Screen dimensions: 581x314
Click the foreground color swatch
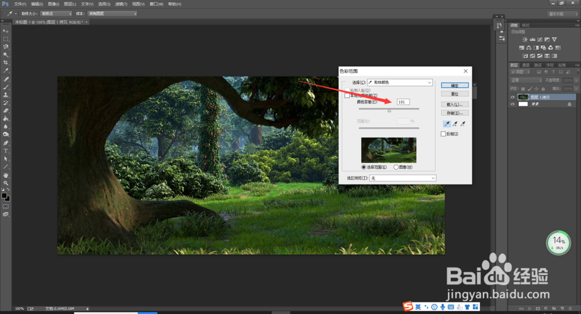point(4,196)
